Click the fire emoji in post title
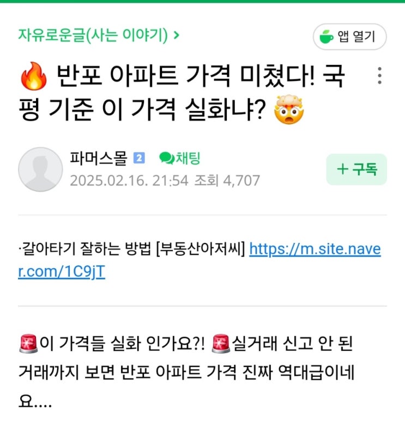Viewport: 405px width, 421px height. 34,76
